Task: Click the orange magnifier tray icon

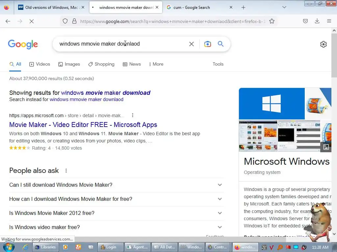Action: click(x=280, y=247)
